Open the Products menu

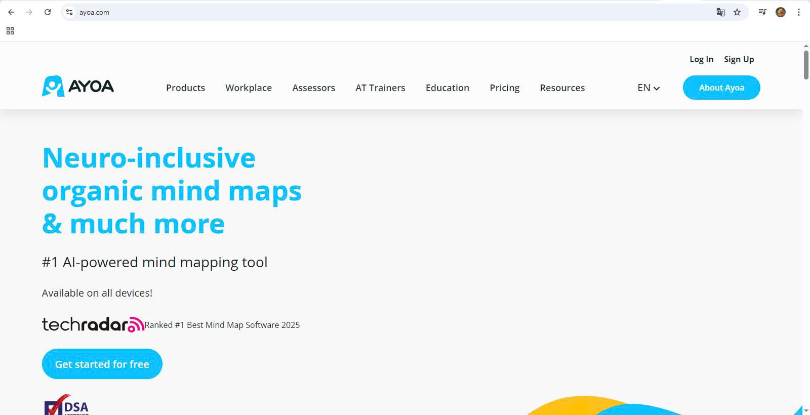pyautogui.click(x=185, y=88)
